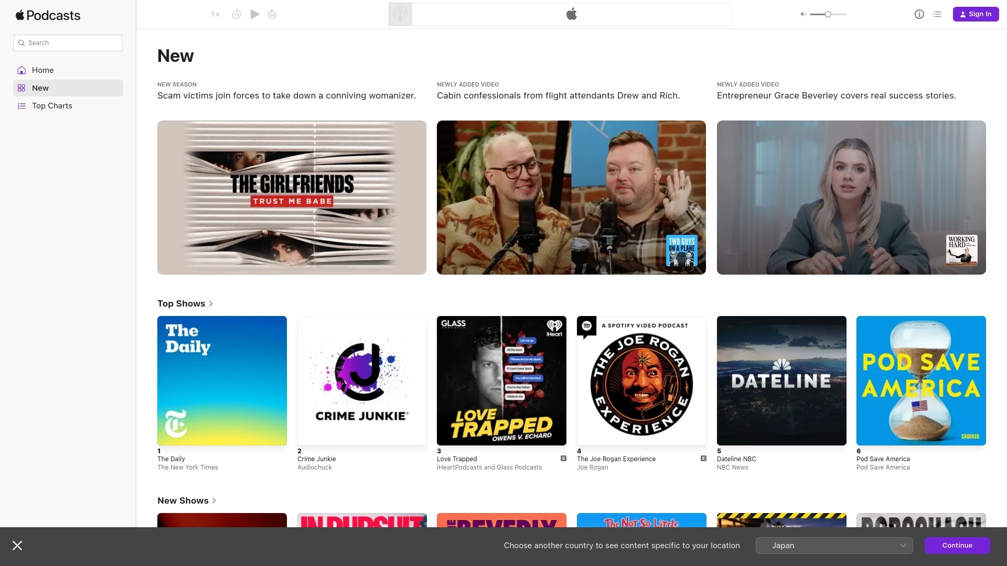The image size is (1007, 566).
Task: Click the Continue button
Action: [x=957, y=546]
